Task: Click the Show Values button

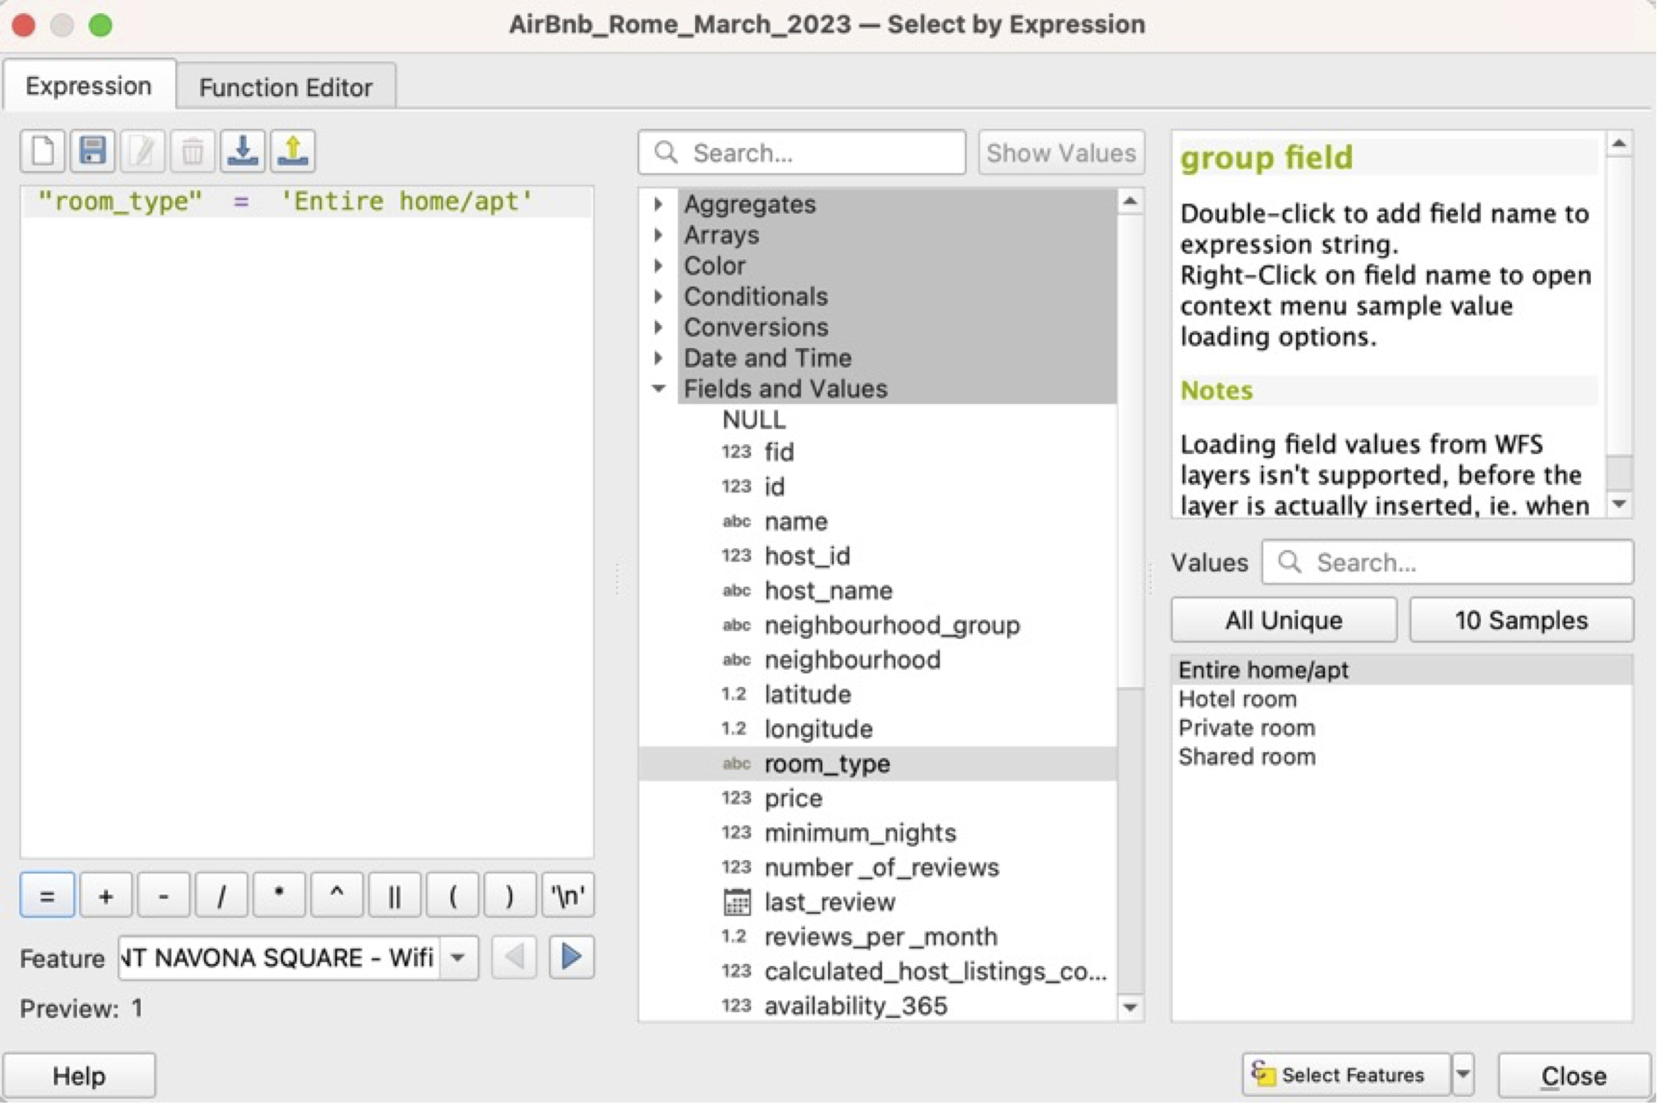Action: [x=1061, y=152]
